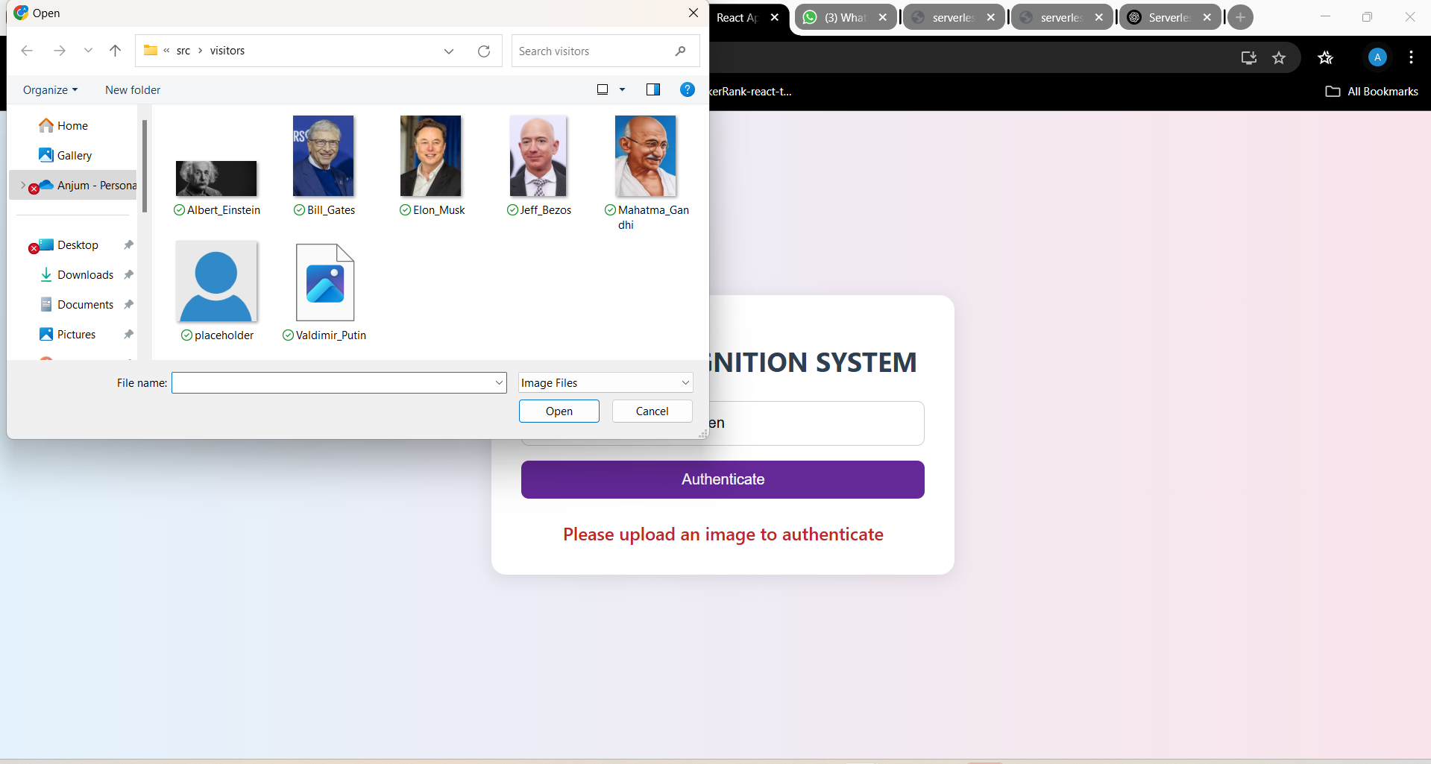Unpin Documents using its pin icon
Image resolution: width=1431 pixels, height=764 pixels.
click(x=128, y=305)
